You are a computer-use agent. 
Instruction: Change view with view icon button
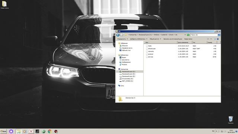(x=208, y=39)
